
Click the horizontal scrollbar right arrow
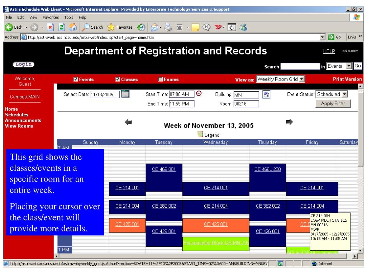(355, 256)
